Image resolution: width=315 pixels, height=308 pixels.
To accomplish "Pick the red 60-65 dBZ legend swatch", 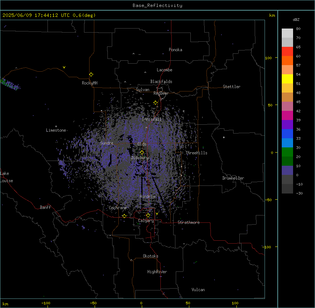I will tap(287, 51).
